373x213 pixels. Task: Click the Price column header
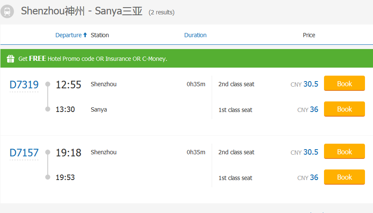[309, 35]
